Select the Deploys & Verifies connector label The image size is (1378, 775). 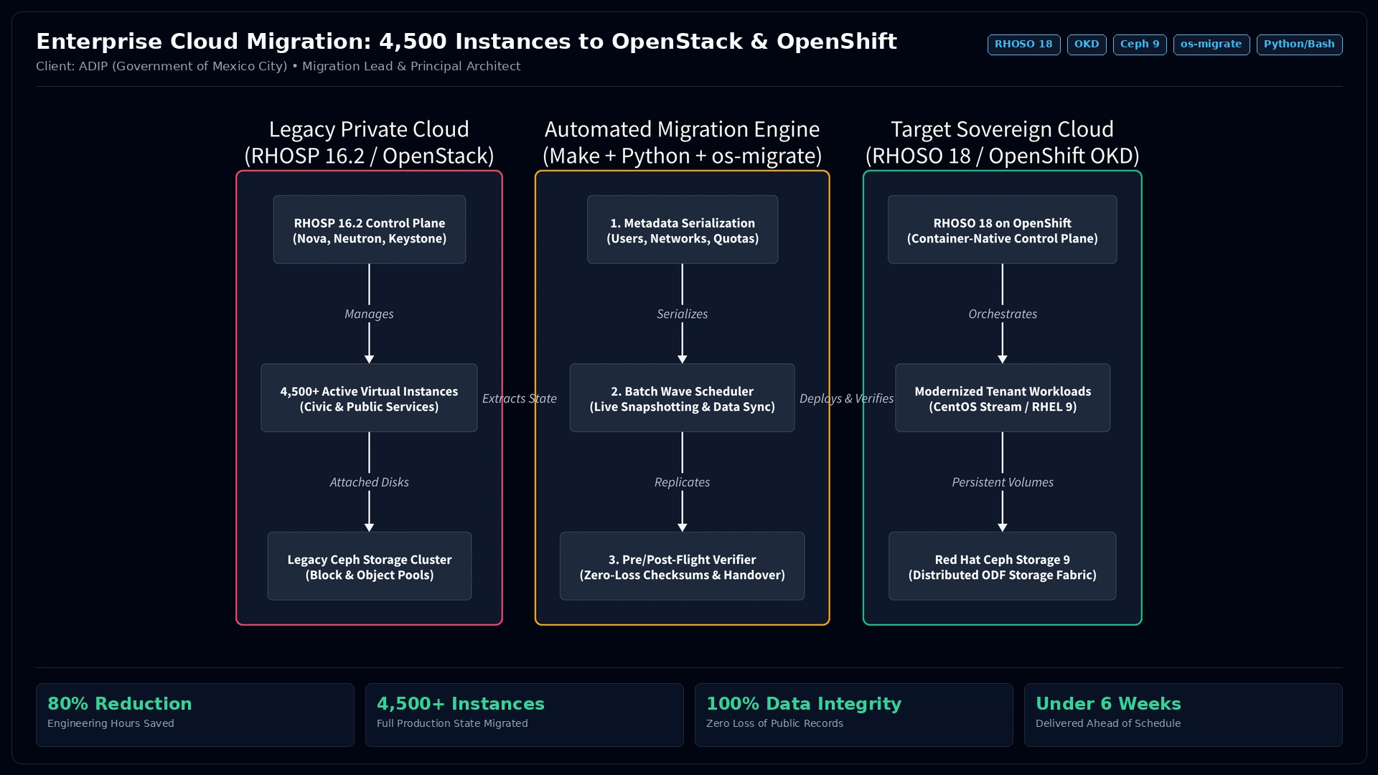coord(846,398)
